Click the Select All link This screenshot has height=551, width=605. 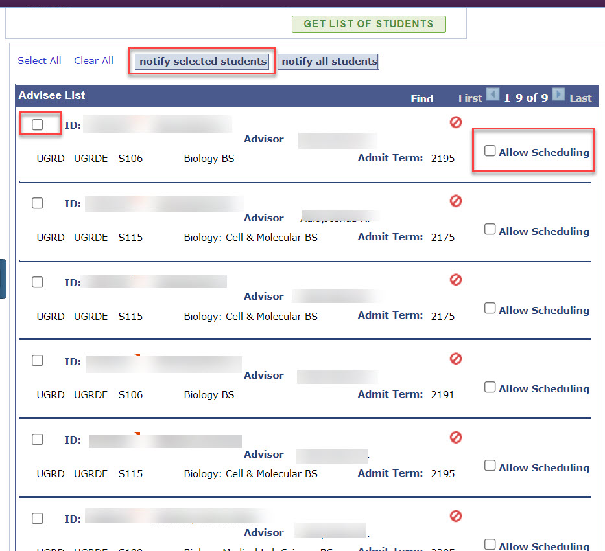40,61
